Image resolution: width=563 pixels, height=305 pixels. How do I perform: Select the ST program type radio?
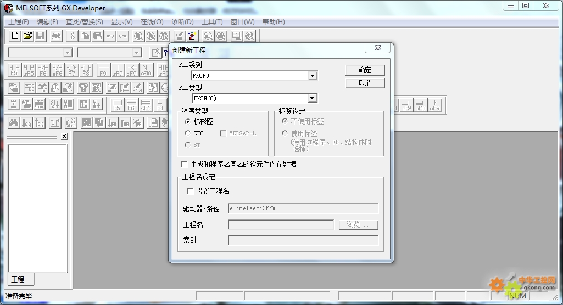click(187, 145)
